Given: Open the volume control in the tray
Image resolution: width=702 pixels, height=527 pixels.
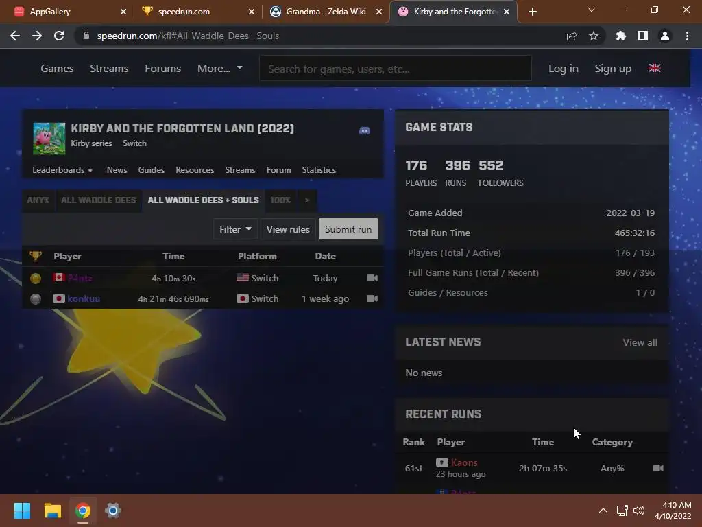Looking at the screenshot, I should coord(639,511).
